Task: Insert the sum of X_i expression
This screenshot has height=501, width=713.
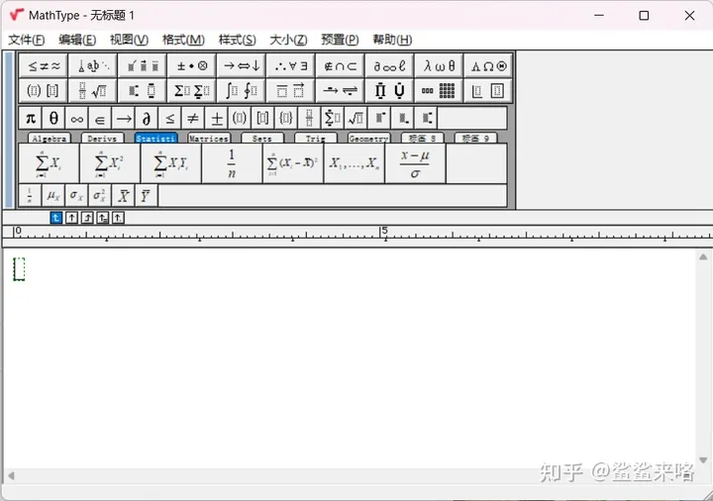Action: pos(49,163)
